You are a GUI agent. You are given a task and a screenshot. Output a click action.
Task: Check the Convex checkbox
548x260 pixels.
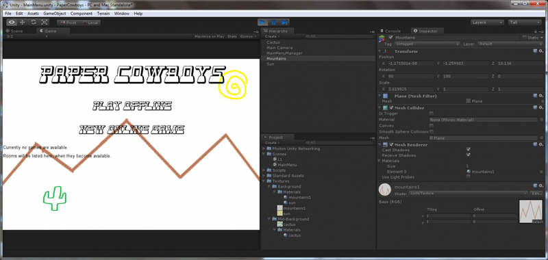(432, 126)
